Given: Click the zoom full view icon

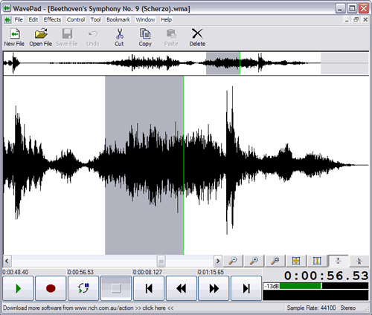Looking at the screenshot, I should pos(296,261).
